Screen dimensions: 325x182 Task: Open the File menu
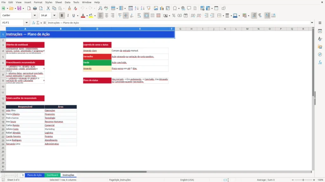click(3, 2)
